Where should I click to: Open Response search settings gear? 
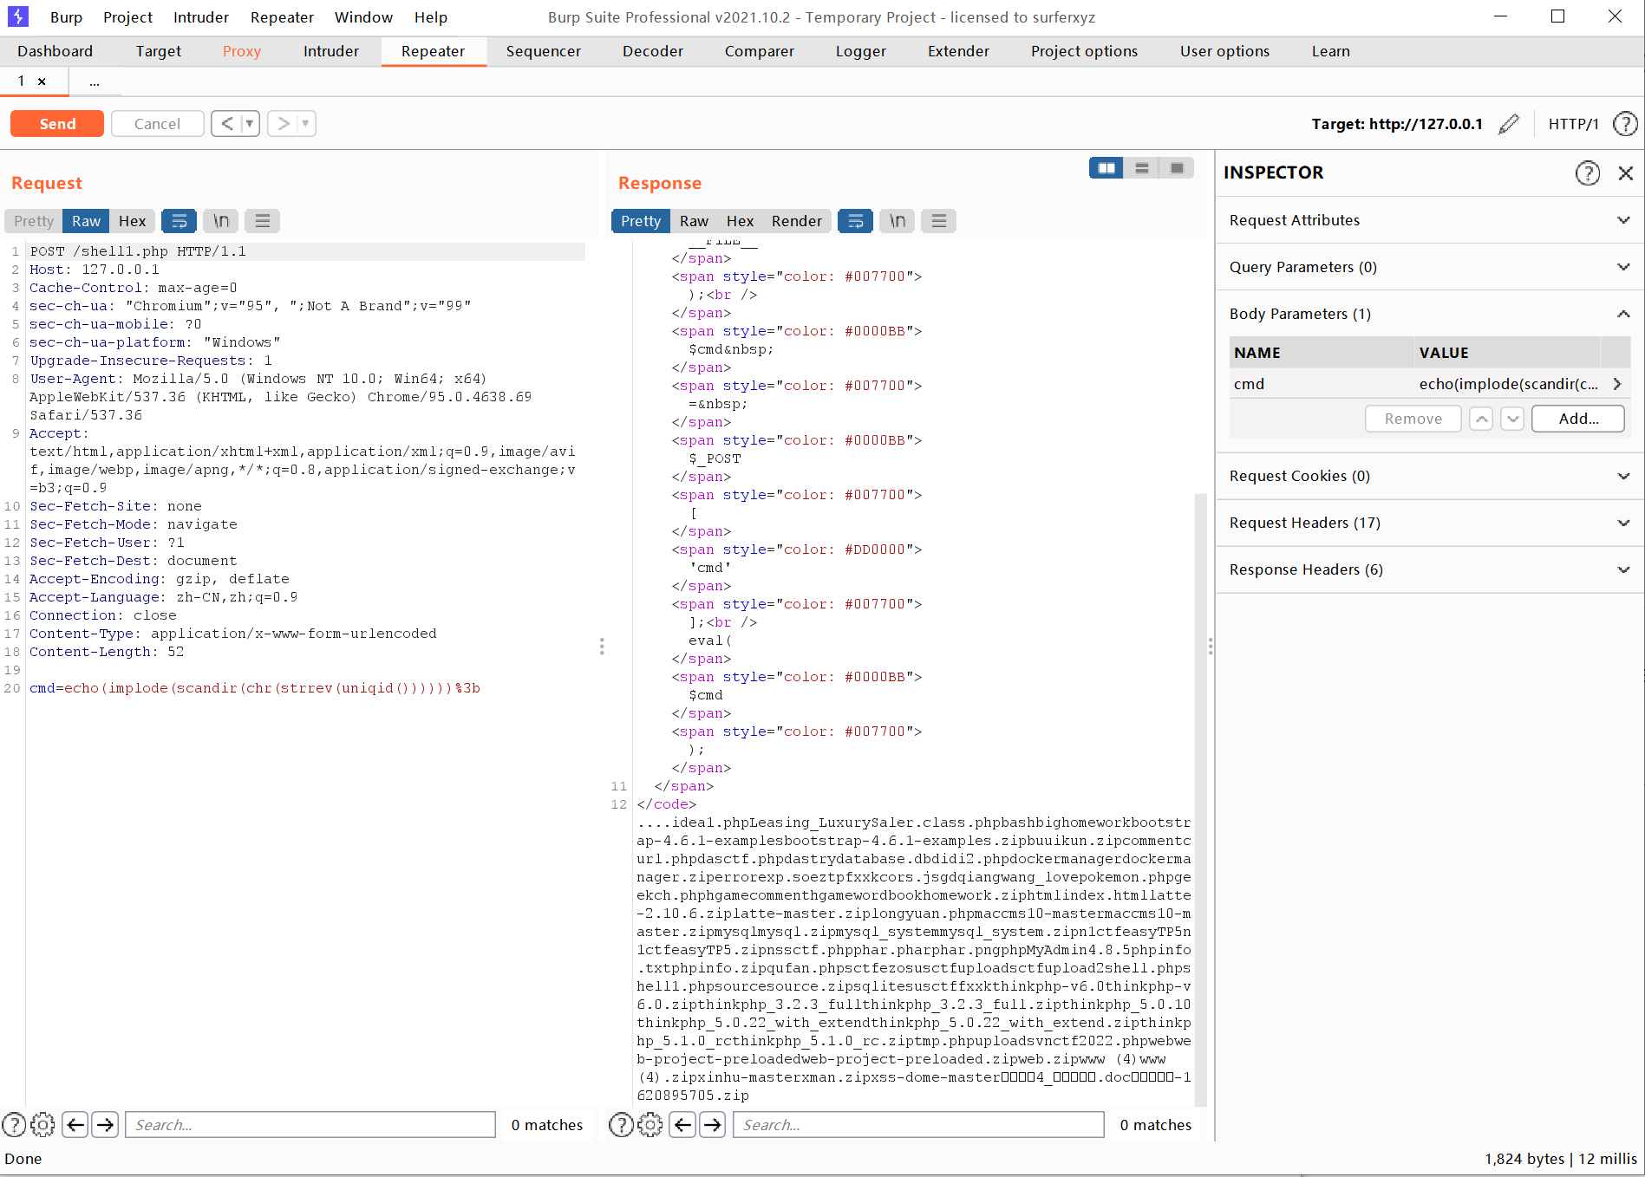650,1125
